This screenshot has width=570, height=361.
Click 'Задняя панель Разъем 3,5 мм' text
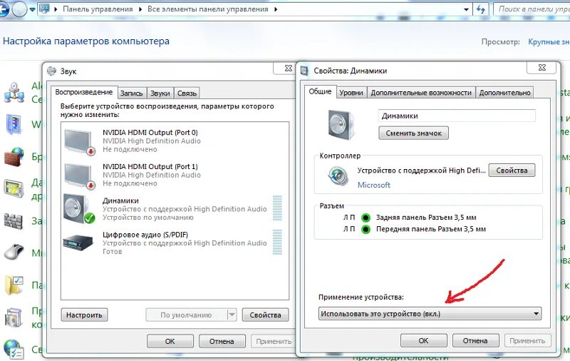click(x=426, y=218)
